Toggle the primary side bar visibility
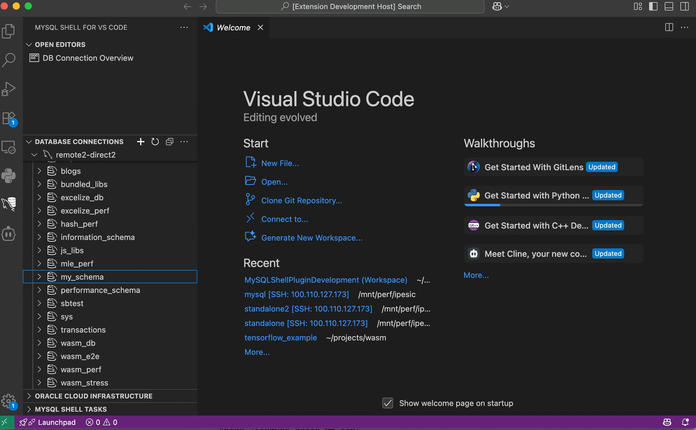The image size is (696, 430). tap(653, 6)
